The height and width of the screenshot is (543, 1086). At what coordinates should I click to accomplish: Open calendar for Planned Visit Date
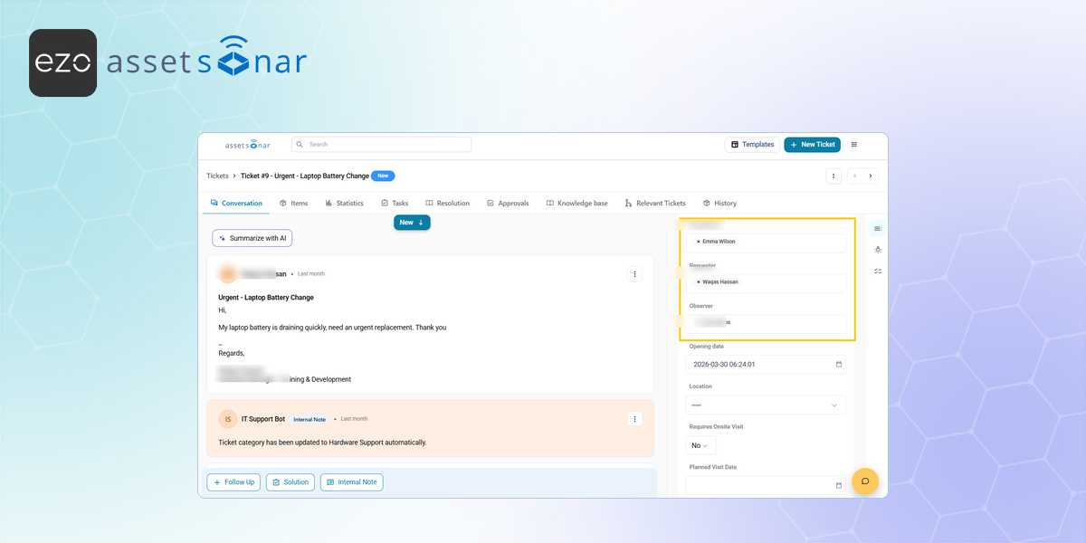(x=838, y=485)
